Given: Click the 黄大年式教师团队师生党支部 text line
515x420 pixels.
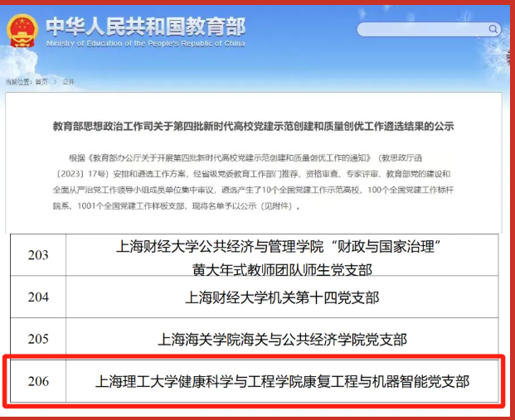Looking at the screenshot, I should click(x=282, y=268).
